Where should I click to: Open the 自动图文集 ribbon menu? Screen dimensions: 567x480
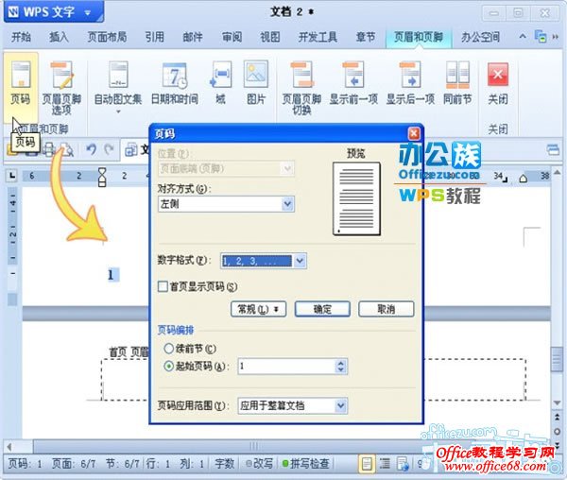point(118,87)
